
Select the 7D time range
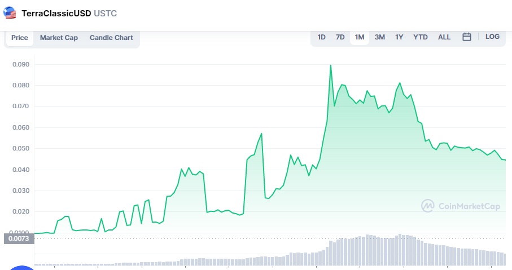click(x=340, y=37)
